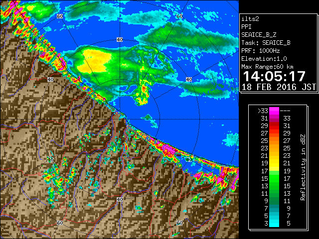Pick the cyan 3–5 dBZ legend swatch
This screenshot has height=239, width=319.
pos(274,224)
